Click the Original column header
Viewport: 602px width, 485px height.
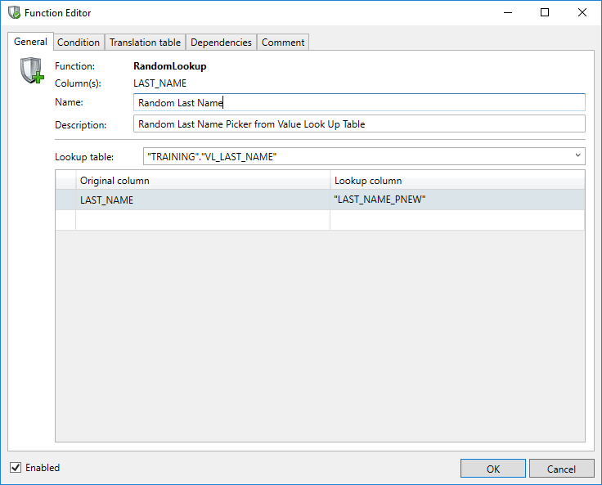202,180
